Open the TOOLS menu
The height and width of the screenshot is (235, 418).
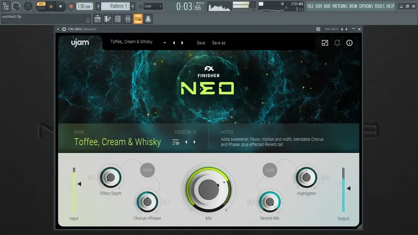379,6
